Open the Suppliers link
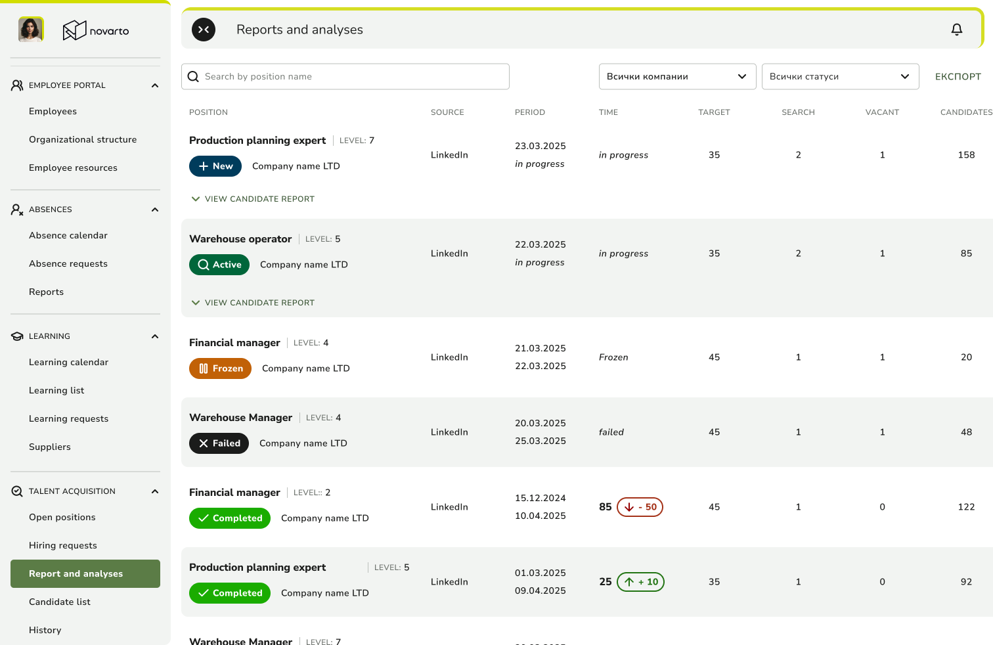The width and height of the screenshot is (993, 645). [x=50, y=447]
